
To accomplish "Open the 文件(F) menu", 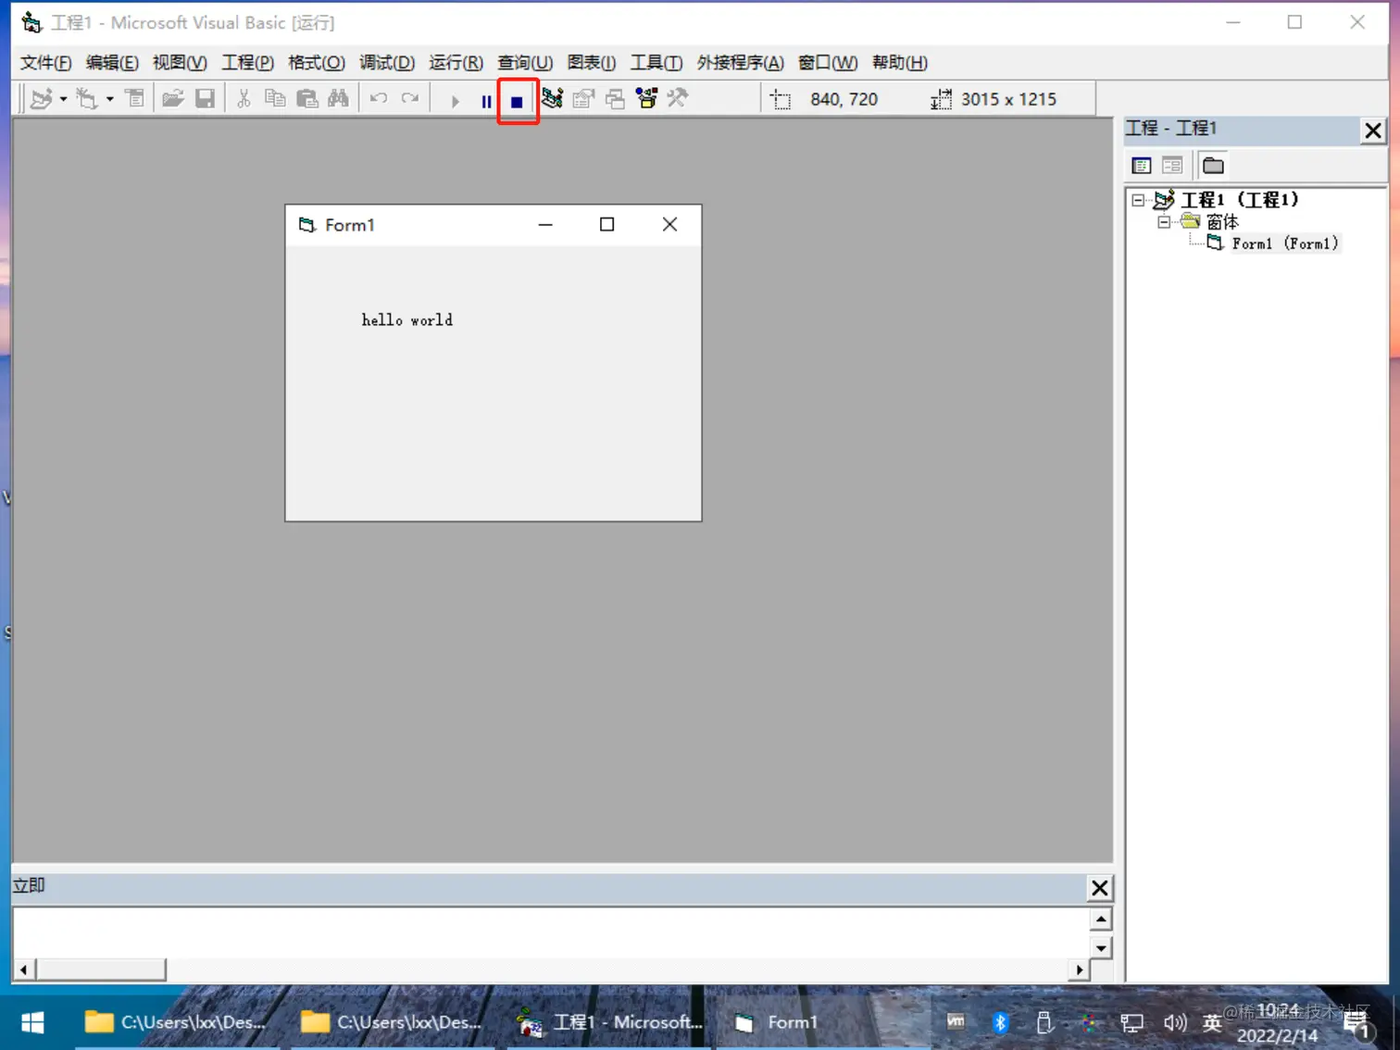I will (46, 62).
